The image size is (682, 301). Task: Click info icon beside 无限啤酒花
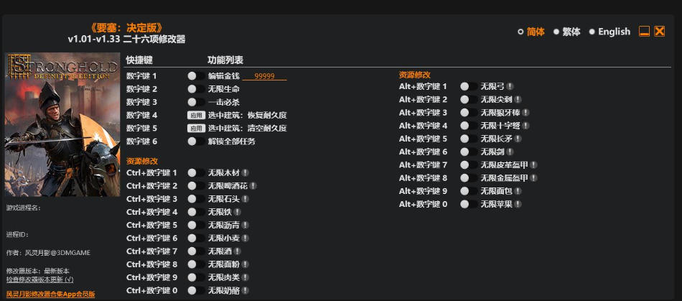[x=253, y=186]
